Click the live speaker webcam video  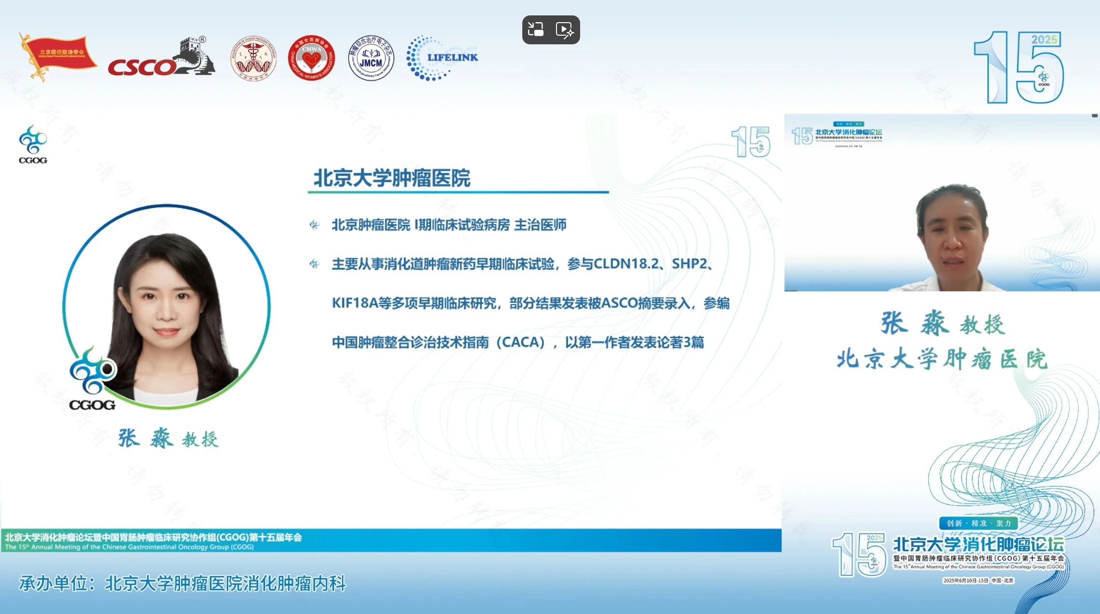point(941,203)
